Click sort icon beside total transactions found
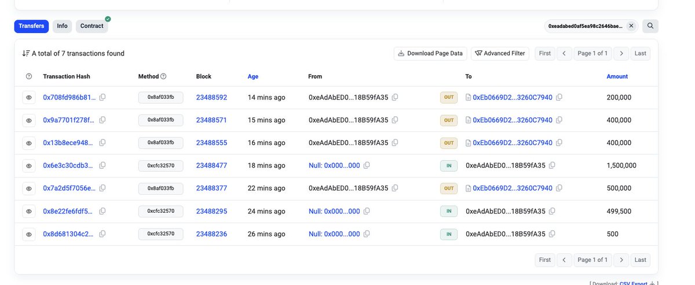The image size is (695, 285). 25,53
